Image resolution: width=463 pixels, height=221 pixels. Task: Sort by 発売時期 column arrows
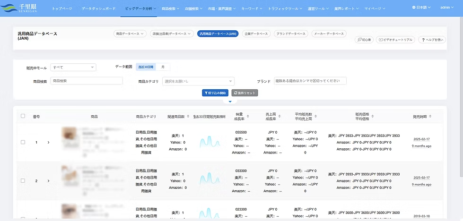[430, 116]
